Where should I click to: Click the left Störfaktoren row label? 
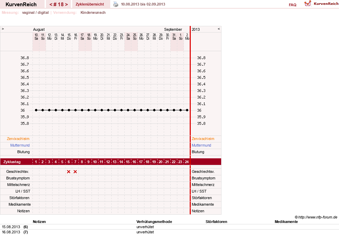pos(19,198)
